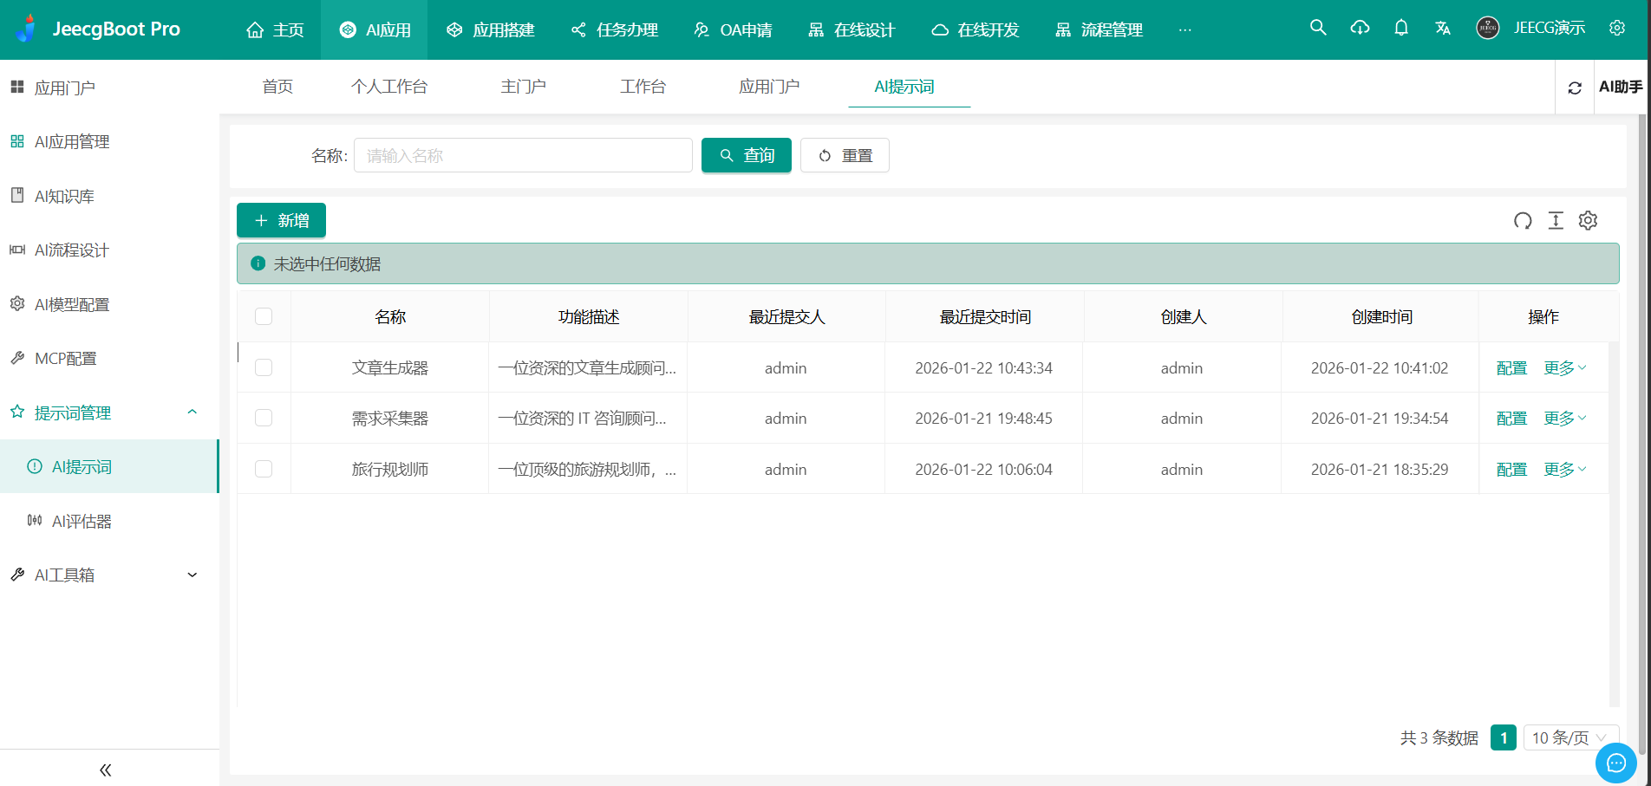The image size is (1651, 786).
Task: Click the notification bell icon
Action: [1400, 27]
